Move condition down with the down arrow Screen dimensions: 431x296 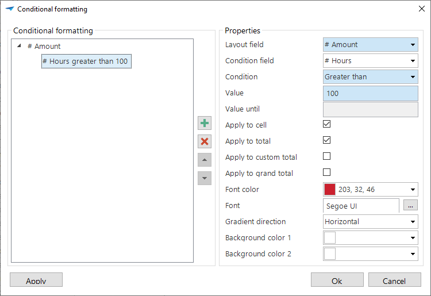tap(205, 178)
